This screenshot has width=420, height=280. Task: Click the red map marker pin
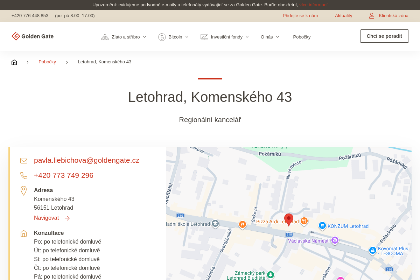tap(289, 220)
